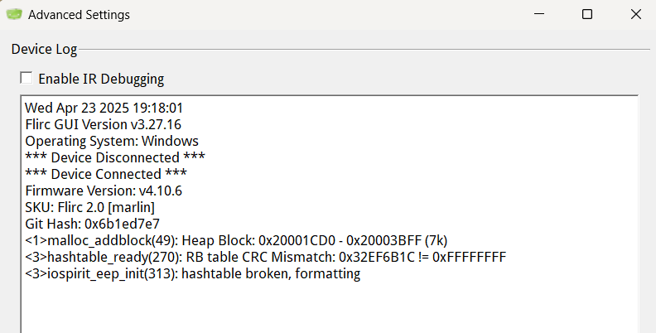The height and width of the screenshot is (333, 656).
Task: Click the 'RB table CRC Mismatch' log line
Action: pyautogui.click(x=266, y=257)
